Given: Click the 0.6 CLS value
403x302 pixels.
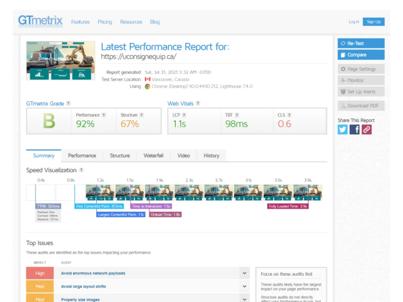Looking at the screenshot, I should click(x=284, y=124).
